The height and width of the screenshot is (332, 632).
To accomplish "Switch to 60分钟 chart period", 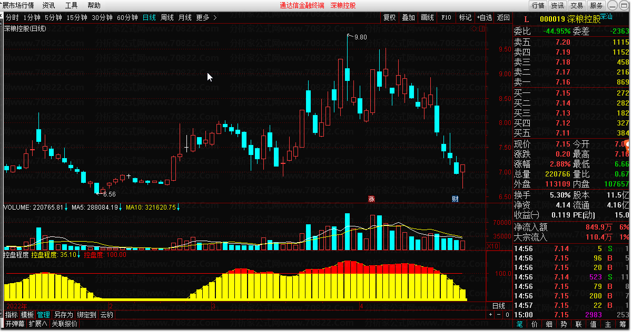I will 127,17.
